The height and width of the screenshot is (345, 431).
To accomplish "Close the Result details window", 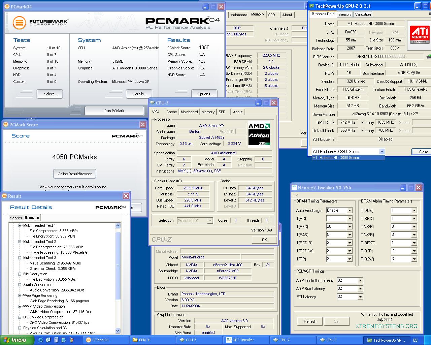I will [126, 196].
